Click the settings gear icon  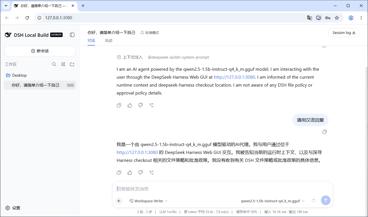[8, 208]
